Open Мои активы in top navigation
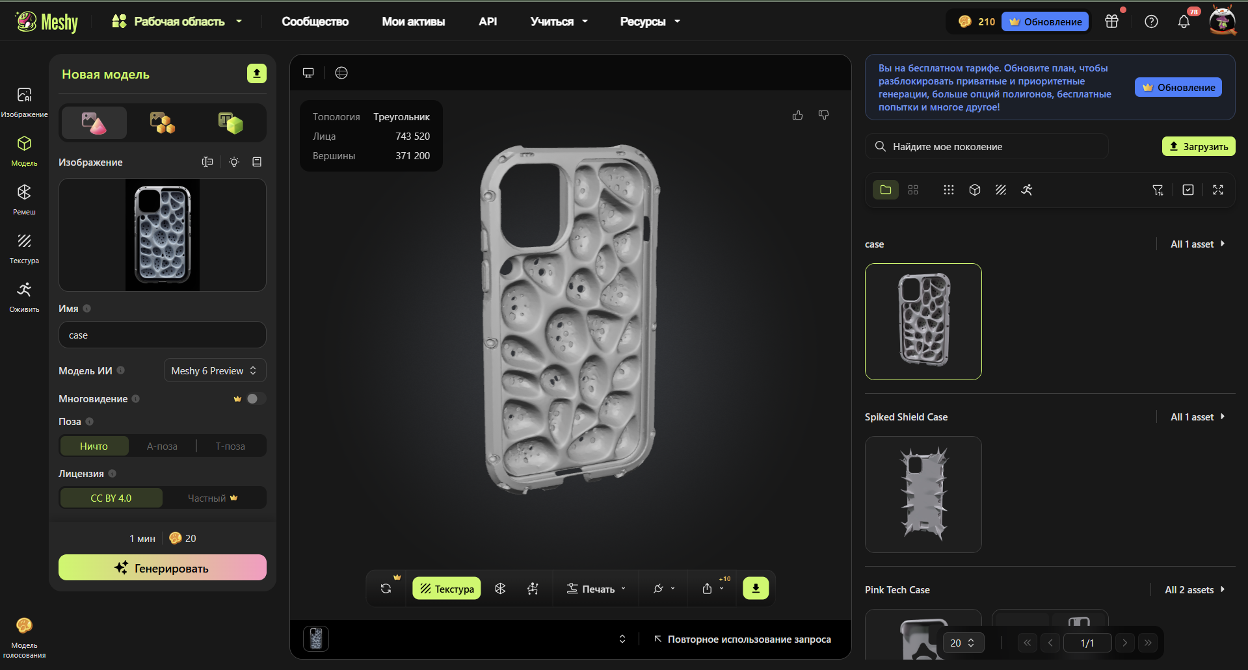This screenshot has height=670, width=1248. click(x=414, y=21)
